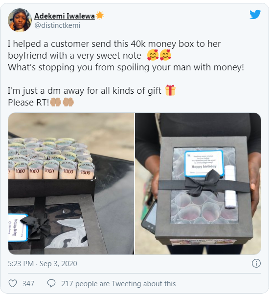Click the first smiling hearts emoji
Viewport: 272px width, 296px height.
click(x=153, y=55)
